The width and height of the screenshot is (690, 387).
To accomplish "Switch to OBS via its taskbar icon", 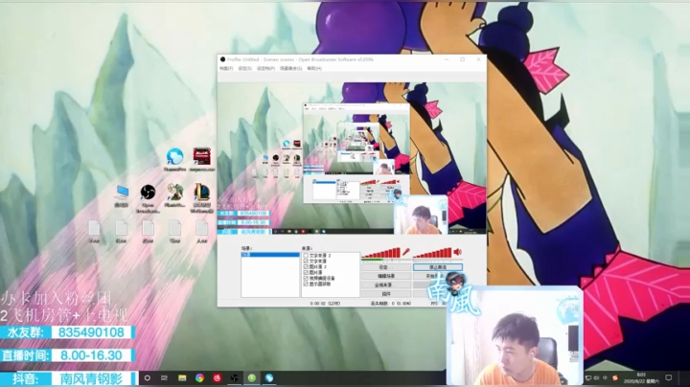I will (235, 377).
